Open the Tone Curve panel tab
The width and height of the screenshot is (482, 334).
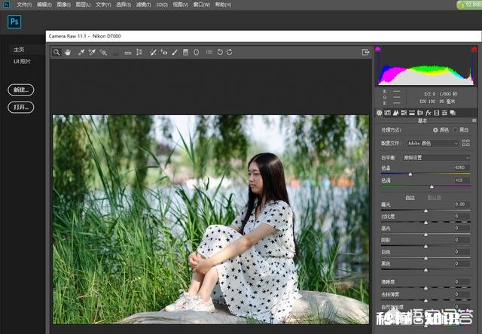[x=388, y=113]
